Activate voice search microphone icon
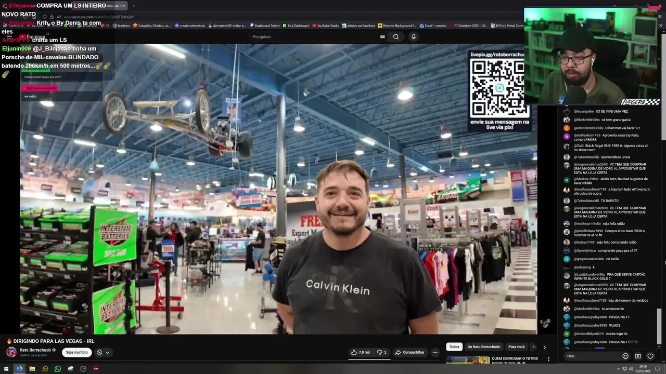666x374 pixels. pos(414,37)
